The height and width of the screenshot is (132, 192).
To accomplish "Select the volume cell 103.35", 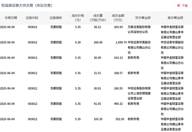I will (x=98, y=119).
